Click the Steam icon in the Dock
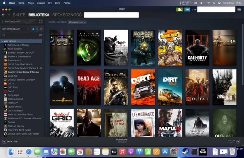Screen dimensions: 244x158 185,151
